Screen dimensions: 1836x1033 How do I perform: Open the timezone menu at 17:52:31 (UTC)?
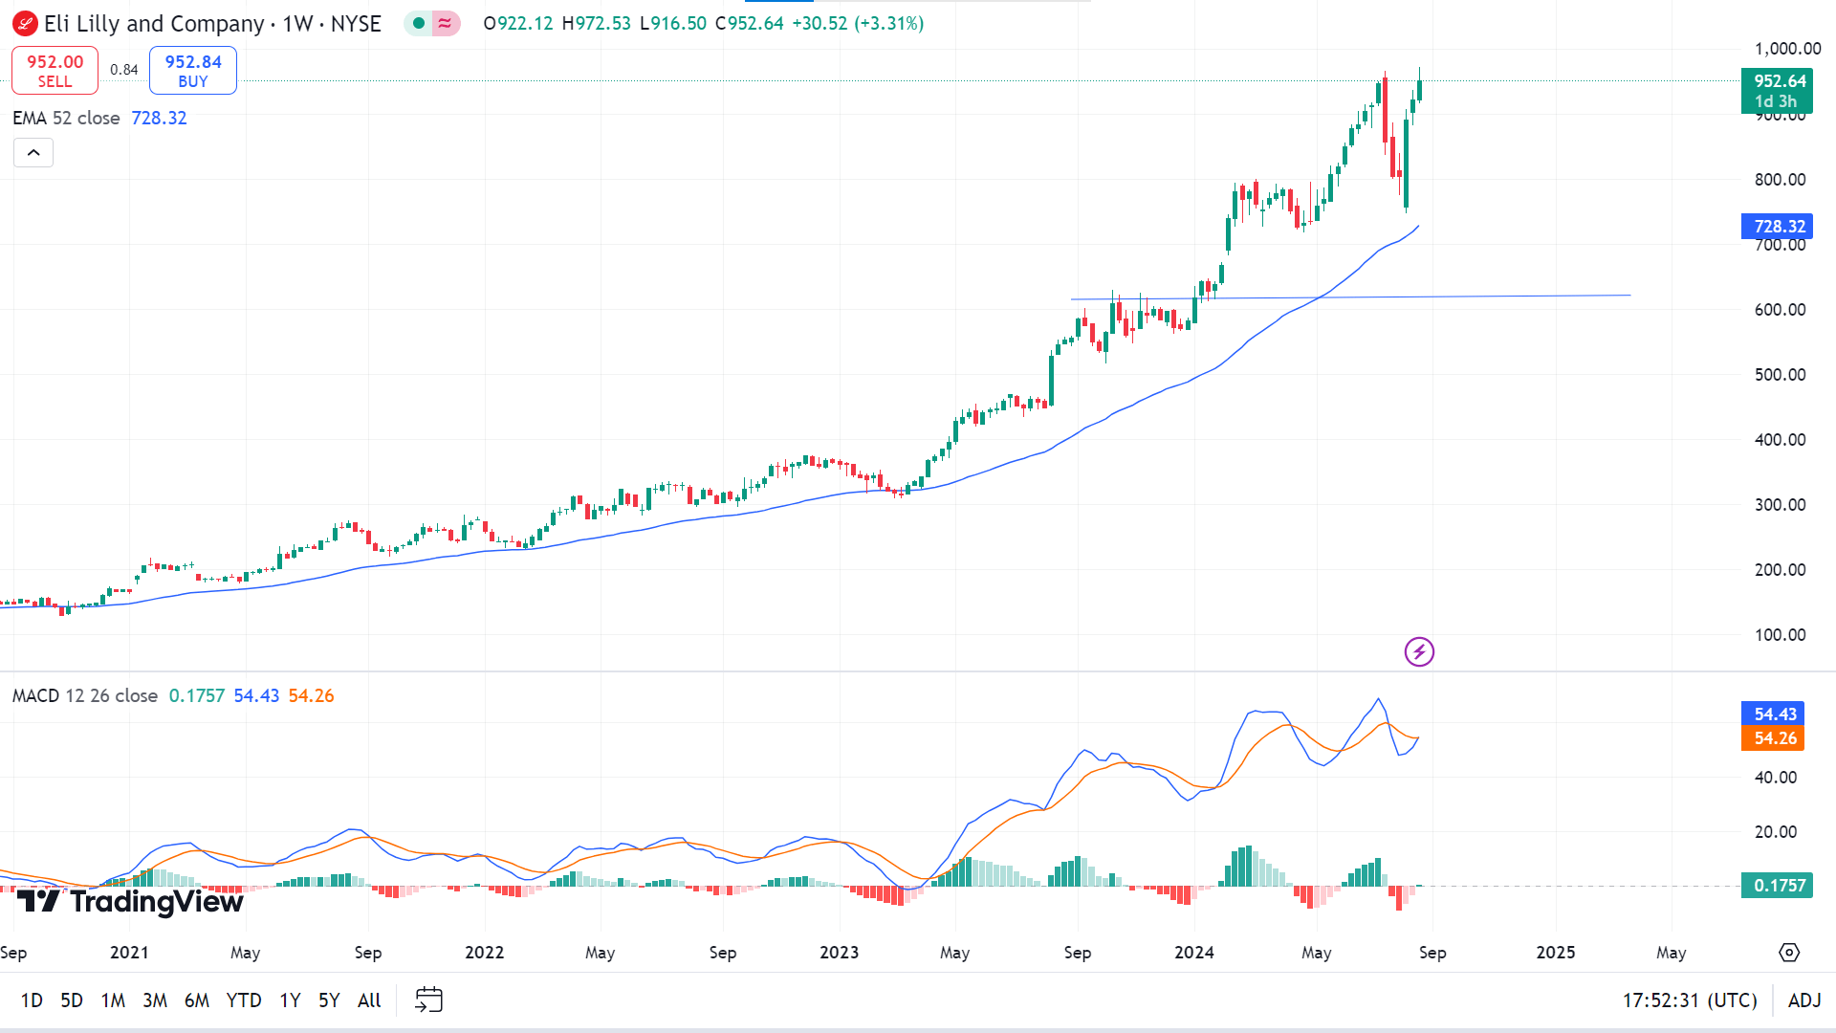1690,1000
